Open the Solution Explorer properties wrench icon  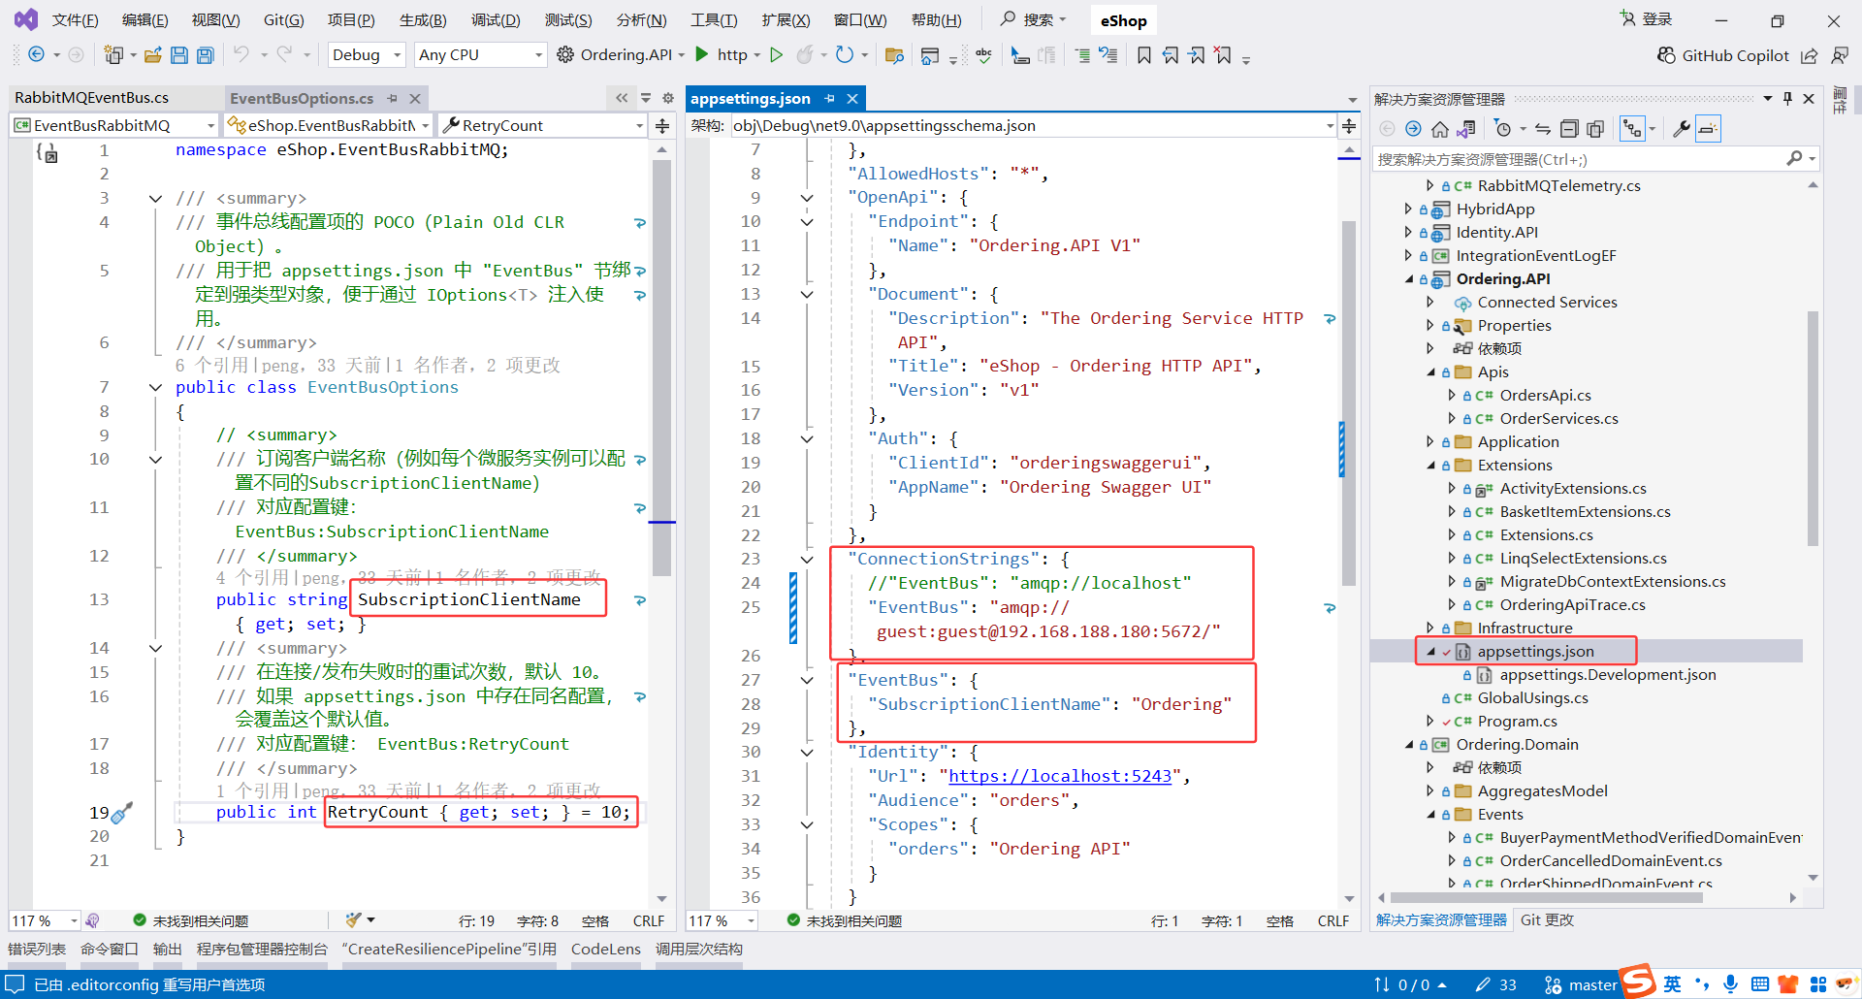pyautogui.click(x=1682, y=129)
